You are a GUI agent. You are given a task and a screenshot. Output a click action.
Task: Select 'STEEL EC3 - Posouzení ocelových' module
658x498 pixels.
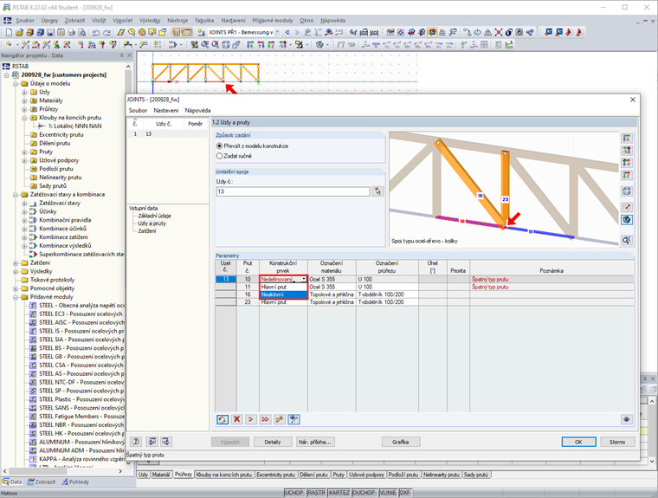click(81, 314)
